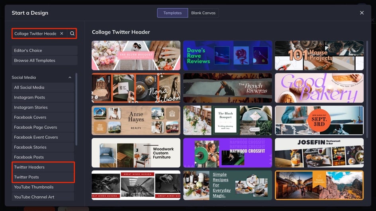Choose The Blush Bouquet wedding planning template
The image size is (376, 211).
pyautogui.click(x=227, y=120)
